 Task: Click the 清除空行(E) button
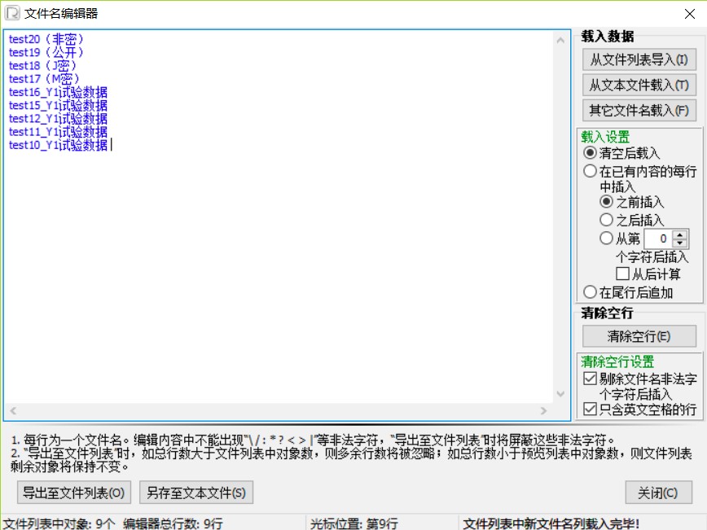pyautogui.click(x=639, y=336)
